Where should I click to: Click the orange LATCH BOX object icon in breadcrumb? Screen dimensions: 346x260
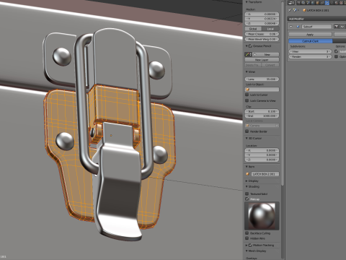coord(304,10)
